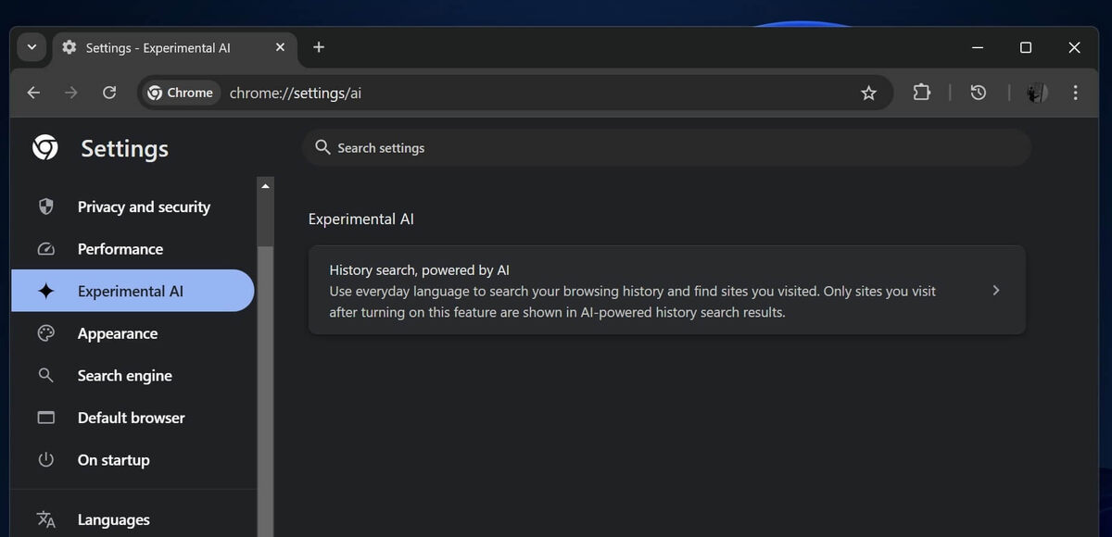The height and width of the screenshot is (537, 1112).
Task: Open Chrome's three-dot menu
Action: pyautogui.click(x=1075, y=93)
